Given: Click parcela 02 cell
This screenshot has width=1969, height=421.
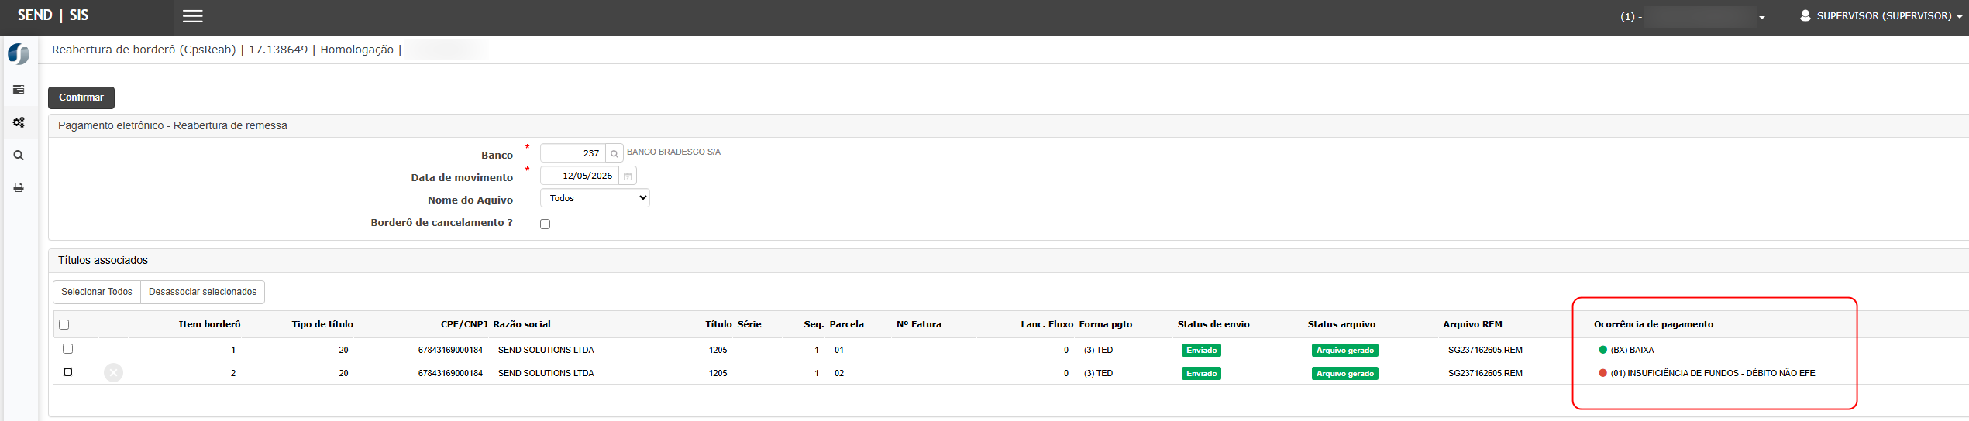Looking at the screenshot, I should (x=839, y=373).
